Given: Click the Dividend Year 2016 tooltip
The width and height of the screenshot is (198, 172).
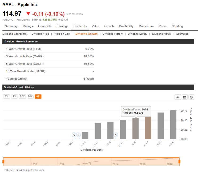Looking at the screenshot, I should 136,111.
